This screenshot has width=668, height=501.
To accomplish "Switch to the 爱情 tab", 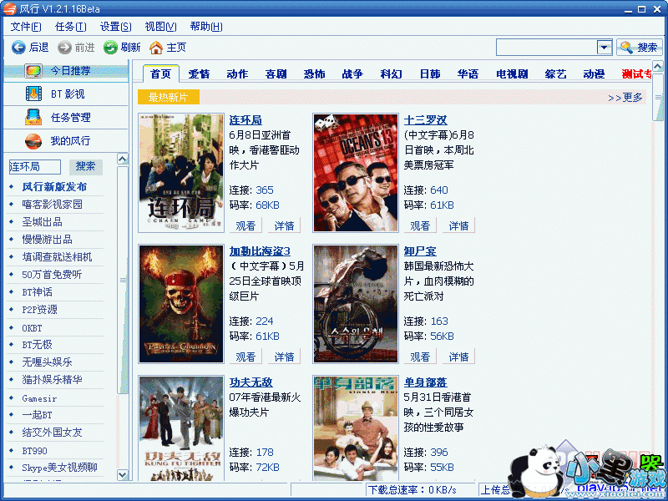I will (x=199, y=74).
